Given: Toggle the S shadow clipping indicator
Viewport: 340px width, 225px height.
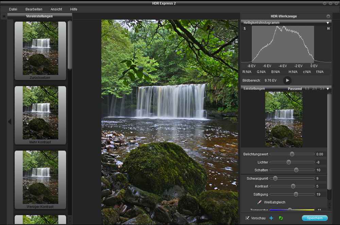Looking at the screenshot, I should click(x=244, y=29).
